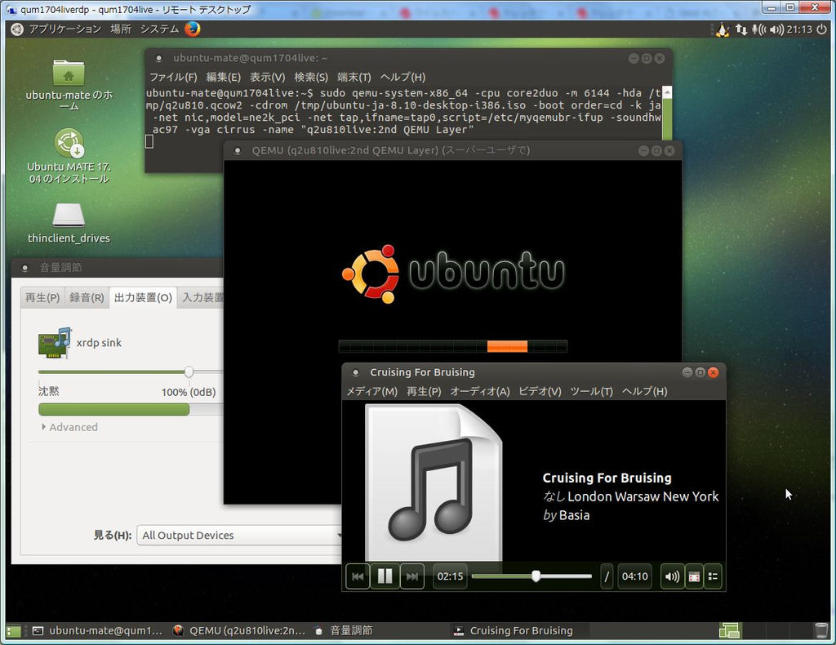
Task: Click the VLC volume speaker icon
Action: click(672, 576)
